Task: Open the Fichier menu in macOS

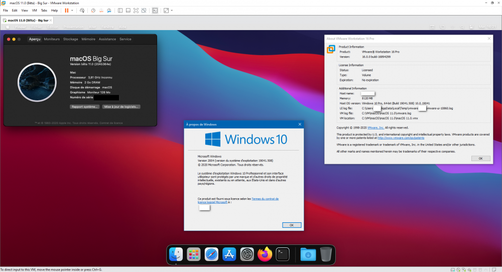Action: [37, 27]
